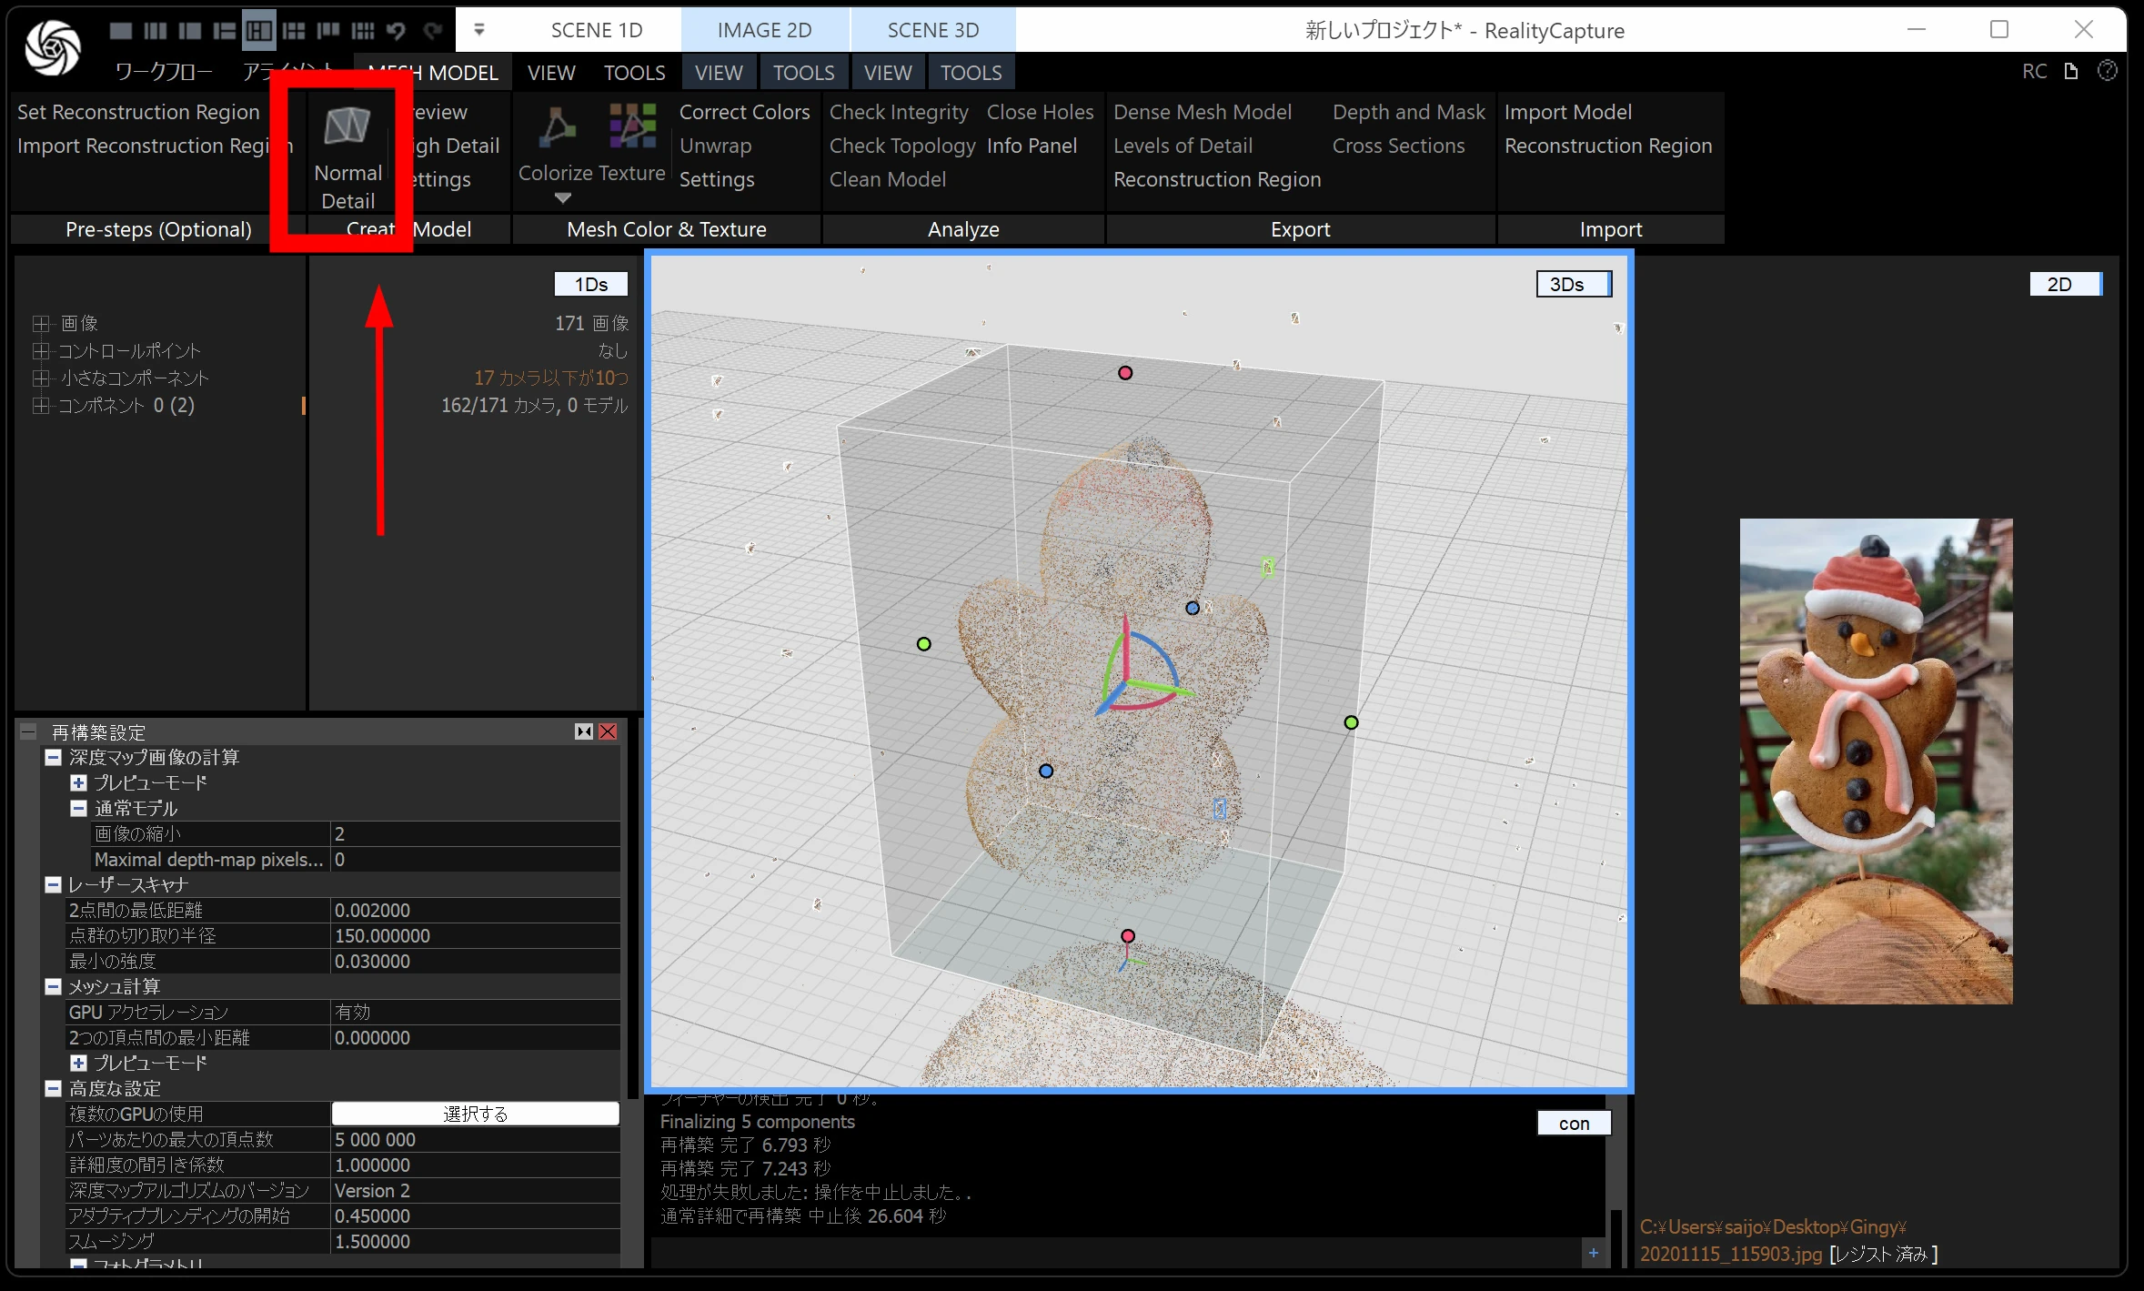Open the IMAGE 2D tab

point(764,30)
